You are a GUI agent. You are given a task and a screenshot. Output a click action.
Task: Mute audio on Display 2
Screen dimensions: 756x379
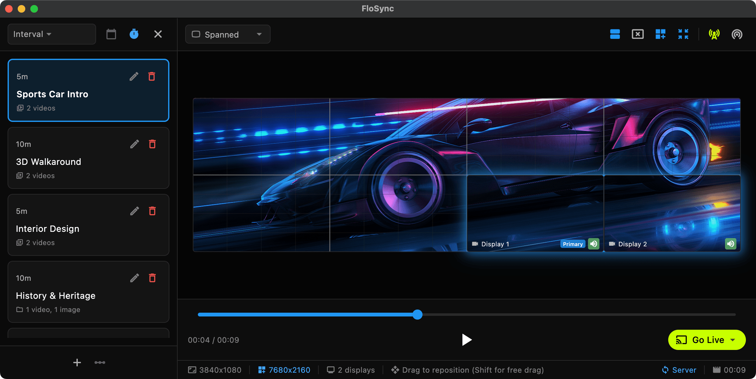click(730, 244)
